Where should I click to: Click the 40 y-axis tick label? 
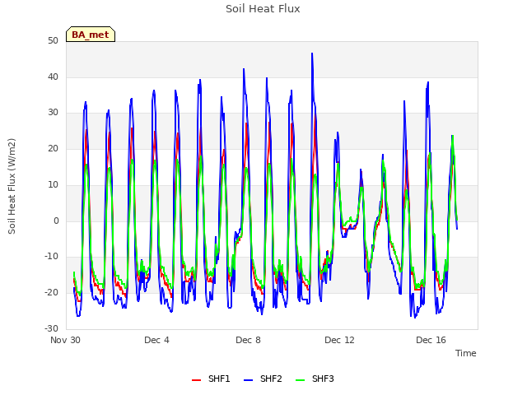click(x=53, y=77)
